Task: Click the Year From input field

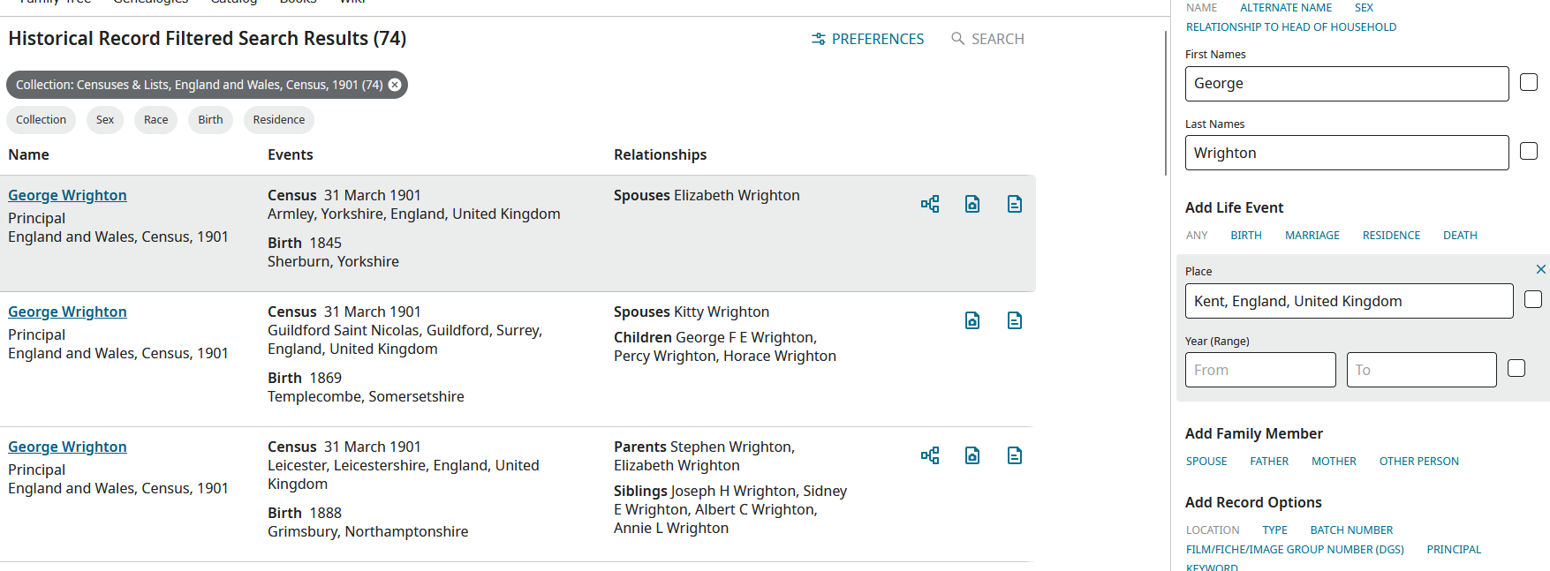Action: coord(1260,370)
